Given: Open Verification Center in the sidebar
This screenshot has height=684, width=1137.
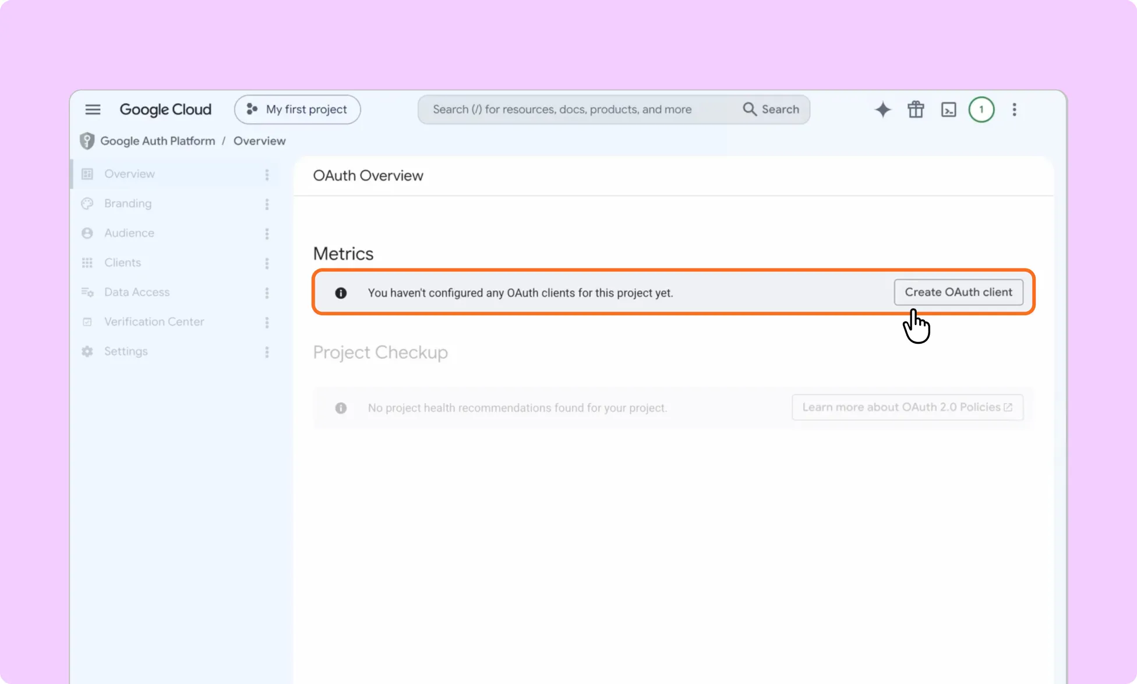Looking at the screenshot, I should click(175, 322).
